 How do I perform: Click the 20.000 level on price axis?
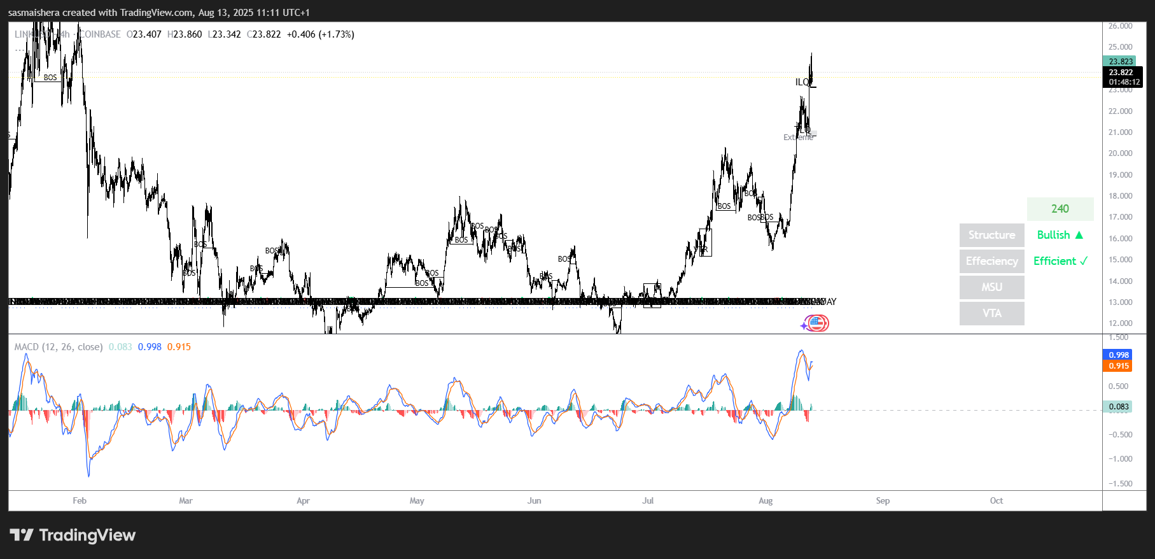(x=1120, y=153)
